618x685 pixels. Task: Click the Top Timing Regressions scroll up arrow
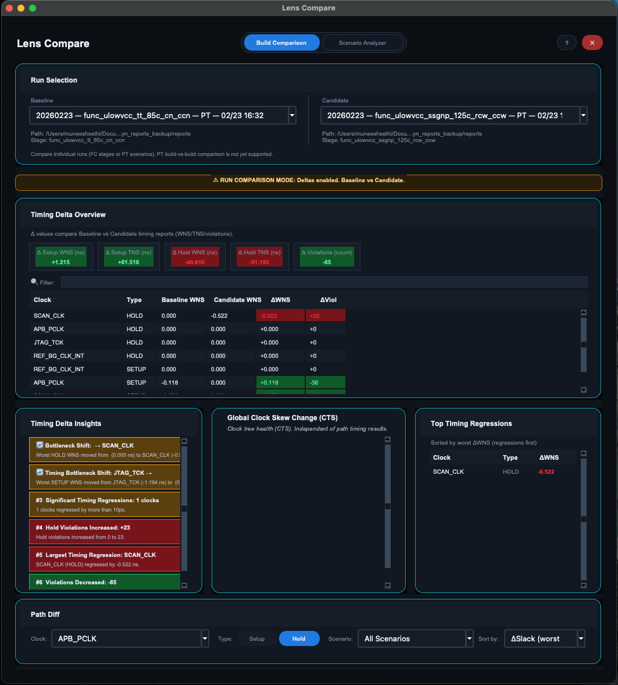[584, 453]
